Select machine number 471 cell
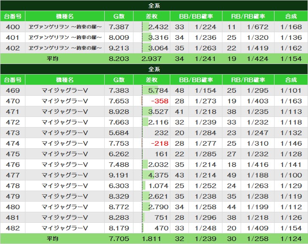Image resolution: width=308 pixels, height=244 pixels. (x=13, y=112)
